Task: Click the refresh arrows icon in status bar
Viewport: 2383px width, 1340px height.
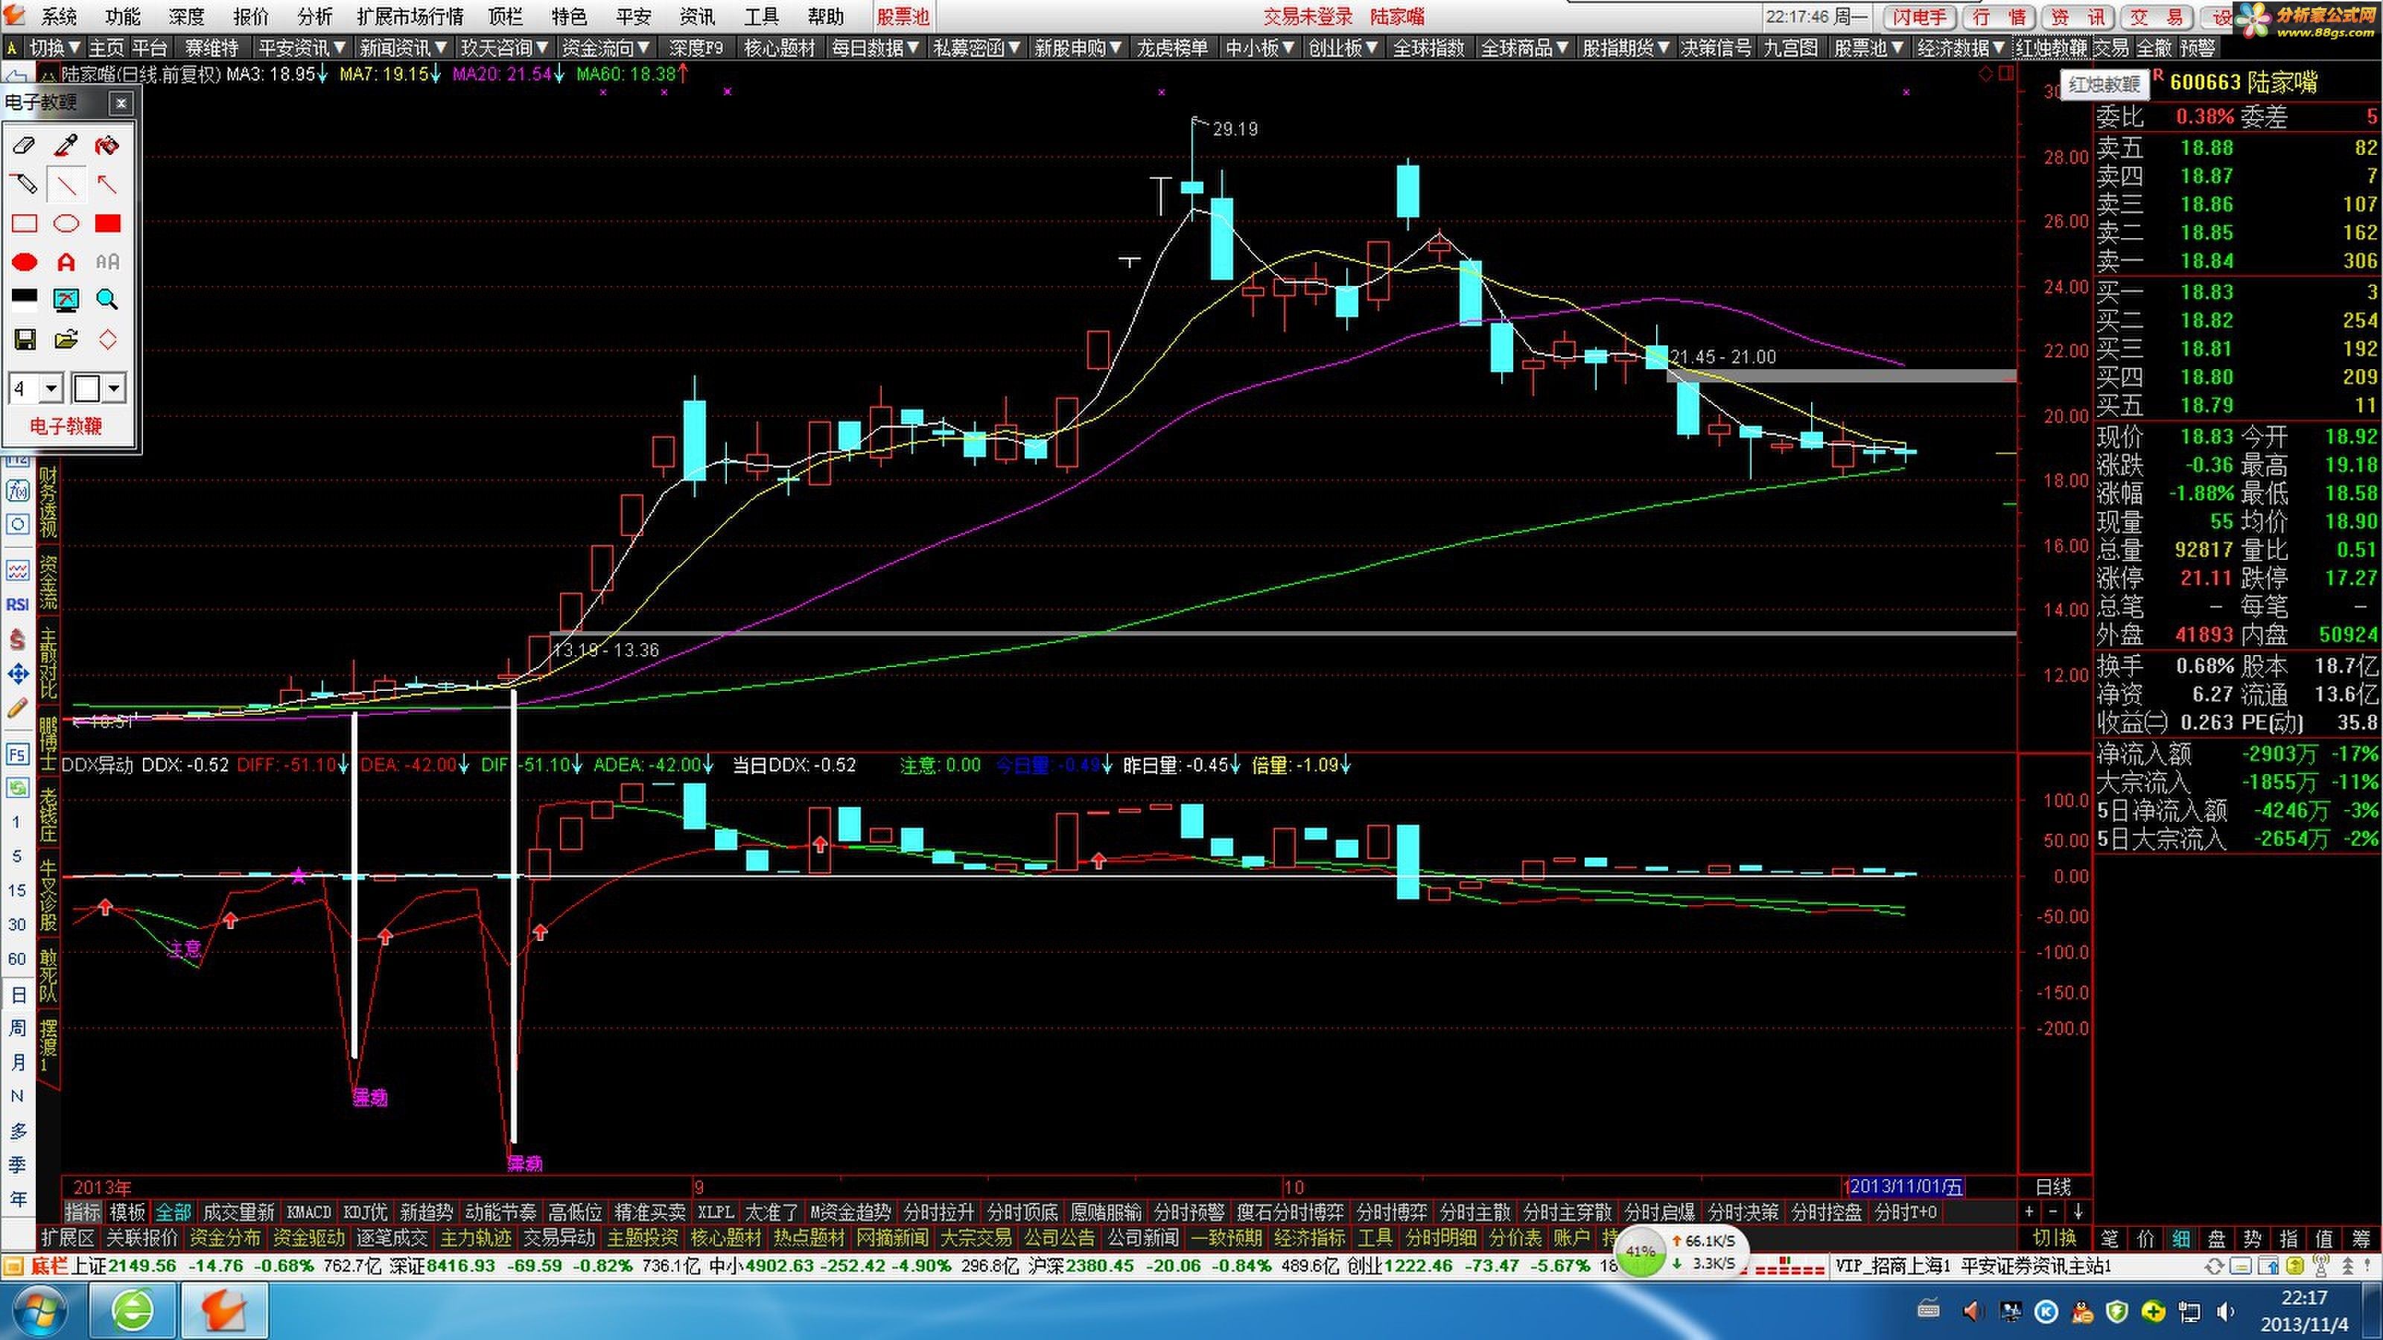Action: pos(2215,1266)
